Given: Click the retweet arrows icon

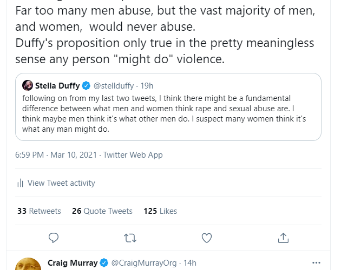Looking at the screenshot, I should [x=130, y=238].
